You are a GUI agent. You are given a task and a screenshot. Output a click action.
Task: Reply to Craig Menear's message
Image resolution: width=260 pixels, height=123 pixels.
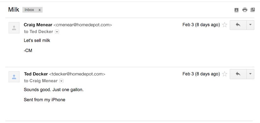238,25
